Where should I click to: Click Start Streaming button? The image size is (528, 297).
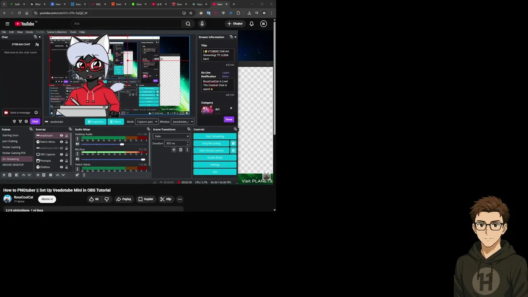click(x=215, y=136)
